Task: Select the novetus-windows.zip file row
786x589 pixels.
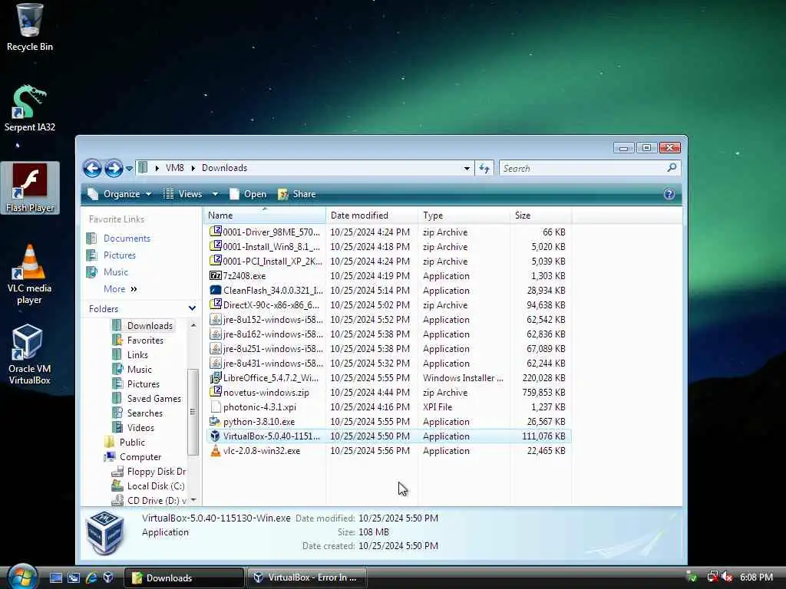Action: pyautogui.click(x=388, y=393)
